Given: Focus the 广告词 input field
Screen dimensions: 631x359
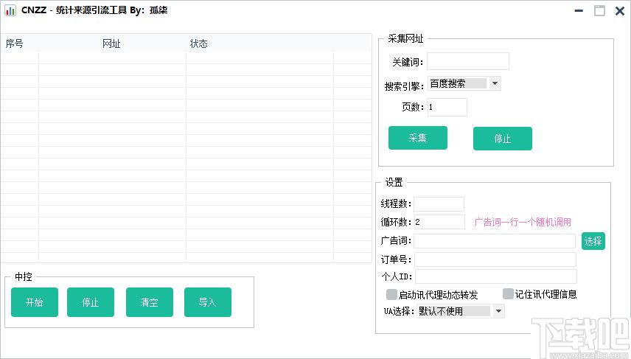Looking at the screenshot, I should click(x=495, y=241).
